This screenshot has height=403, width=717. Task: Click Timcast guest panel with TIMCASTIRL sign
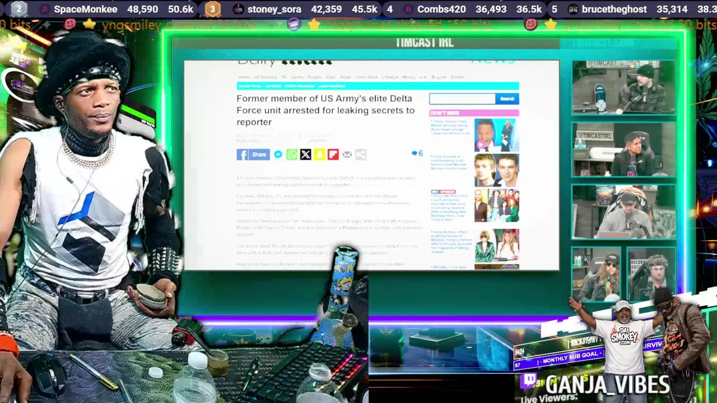point(623,149)
